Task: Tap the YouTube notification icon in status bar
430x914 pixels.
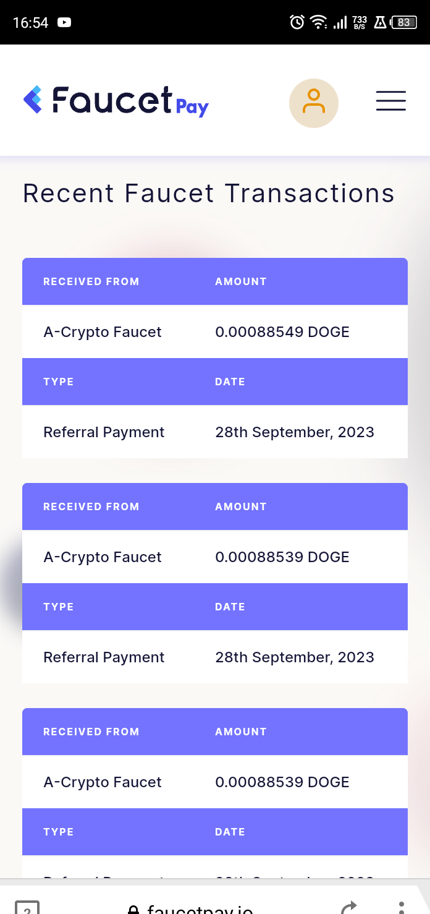Action: point(64,22)
